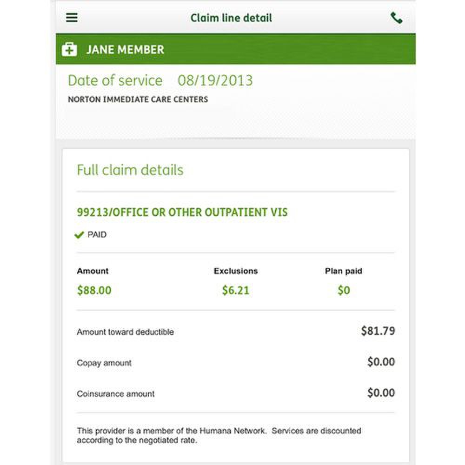Click the $88.00 amount value
This screenshot has width=465, height=465.
coord(94,291)
